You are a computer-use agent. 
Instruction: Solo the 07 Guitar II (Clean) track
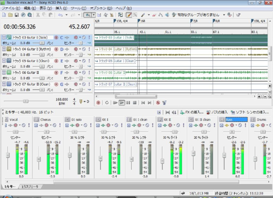[89, 84]
